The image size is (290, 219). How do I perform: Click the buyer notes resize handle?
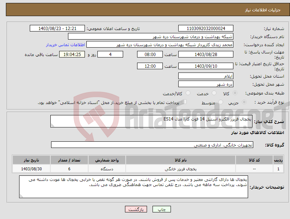tap(21, 196)
